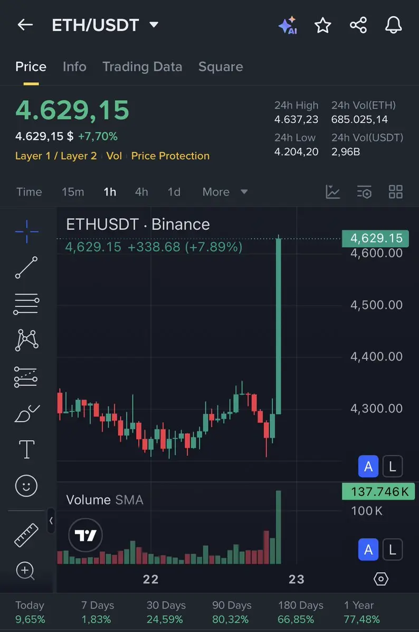Switch to the Square tab
Screen dimensions: 419x632
pos(221,66)
